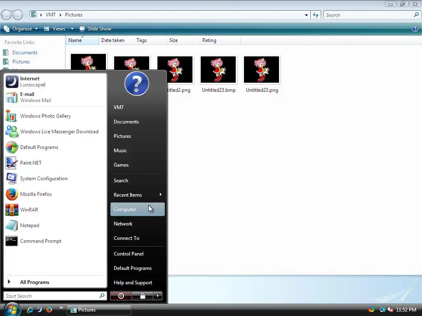Launch Internet Explorer from Quick Launch
Image resolution: width=422 pixels, height=316 pixels.
(30, 309)
